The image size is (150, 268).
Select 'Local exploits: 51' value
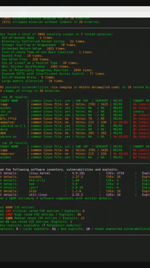[x=39, y=229]
